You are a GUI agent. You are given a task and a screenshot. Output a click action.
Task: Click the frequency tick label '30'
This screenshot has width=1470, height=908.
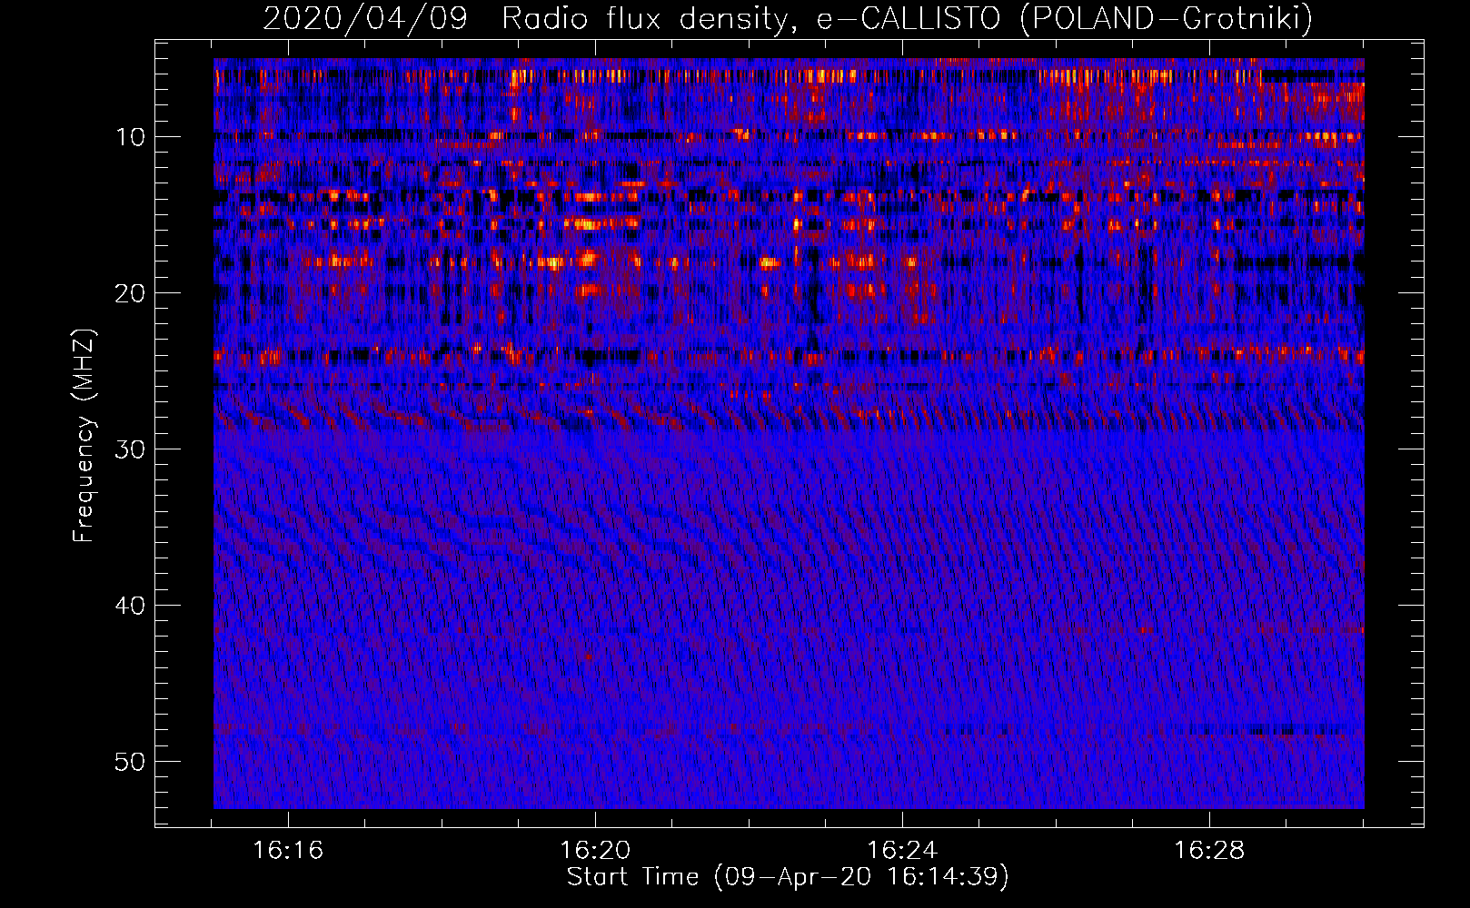tap(131, 449)
